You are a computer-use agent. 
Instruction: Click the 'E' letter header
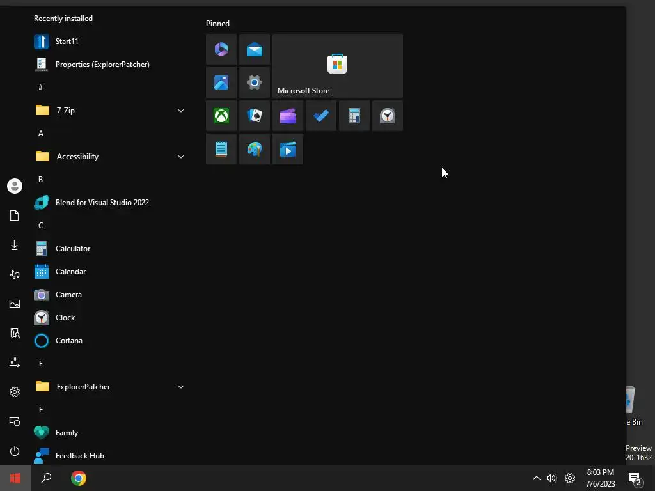coord(40,364)
